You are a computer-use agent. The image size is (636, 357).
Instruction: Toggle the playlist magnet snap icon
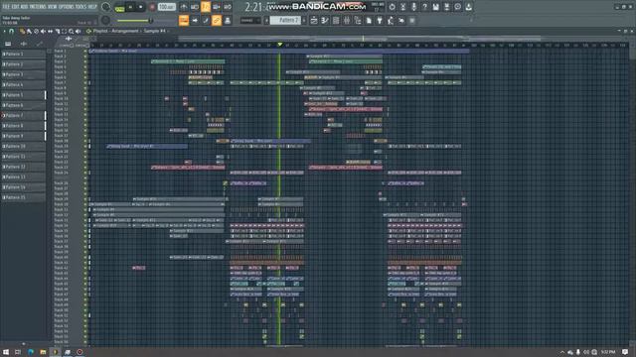coord(11,31)
